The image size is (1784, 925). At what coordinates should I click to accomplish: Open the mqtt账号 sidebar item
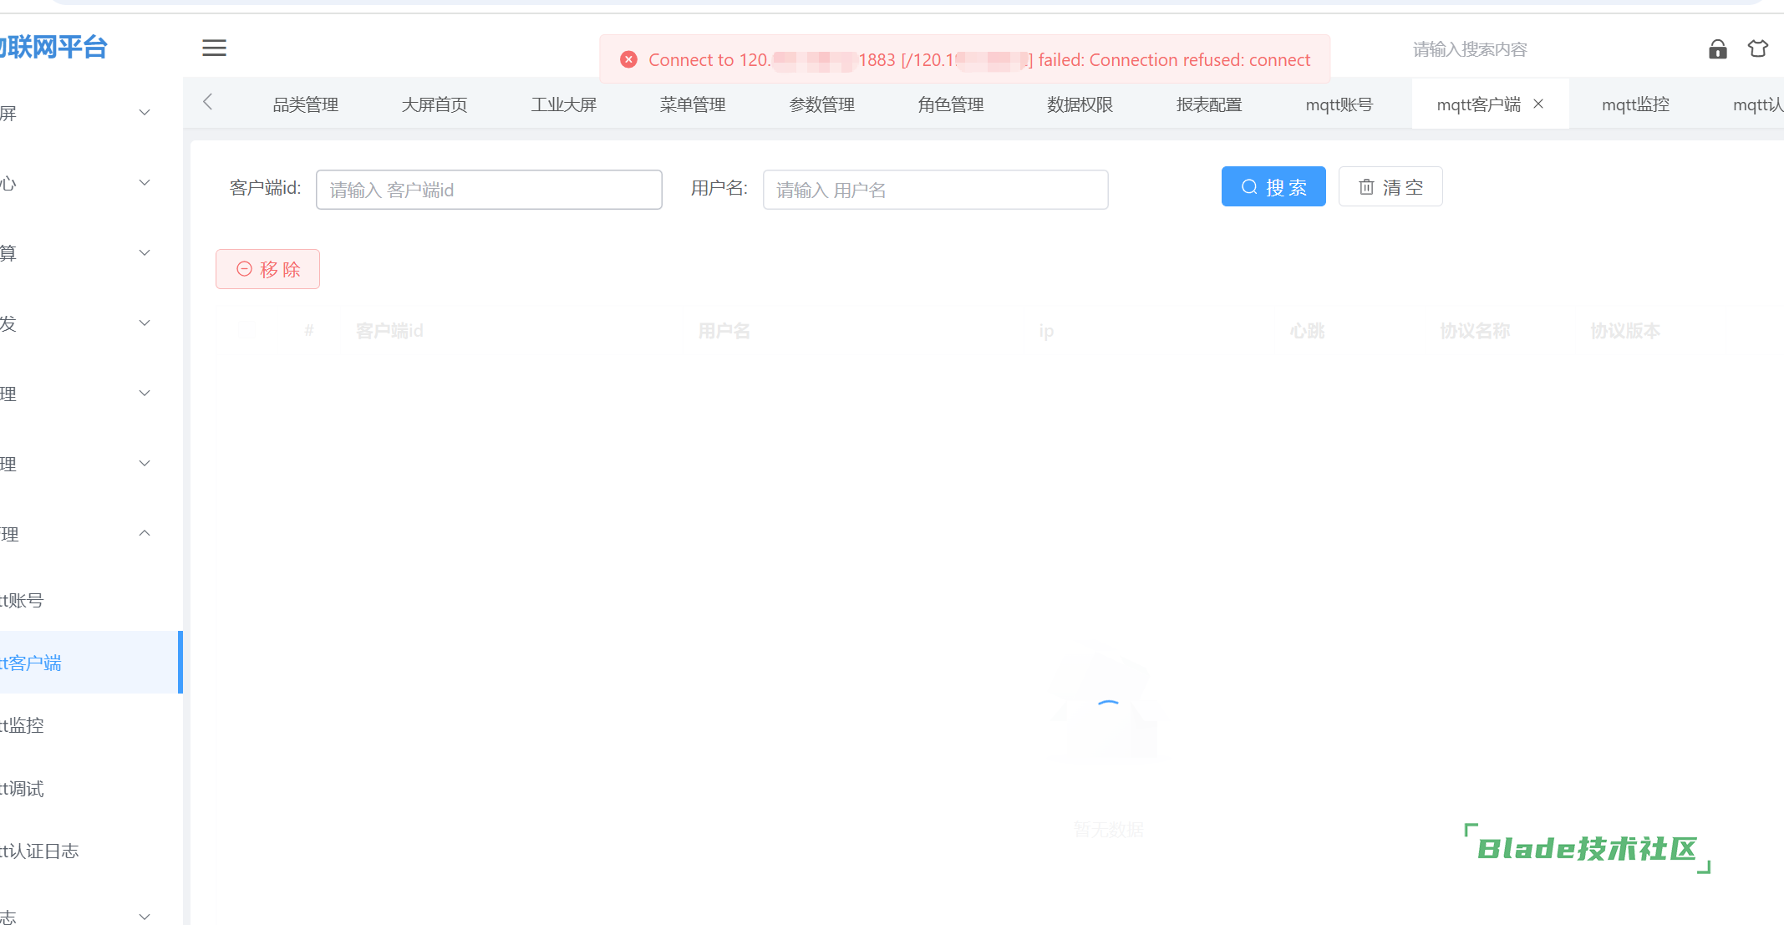point(90,600)
